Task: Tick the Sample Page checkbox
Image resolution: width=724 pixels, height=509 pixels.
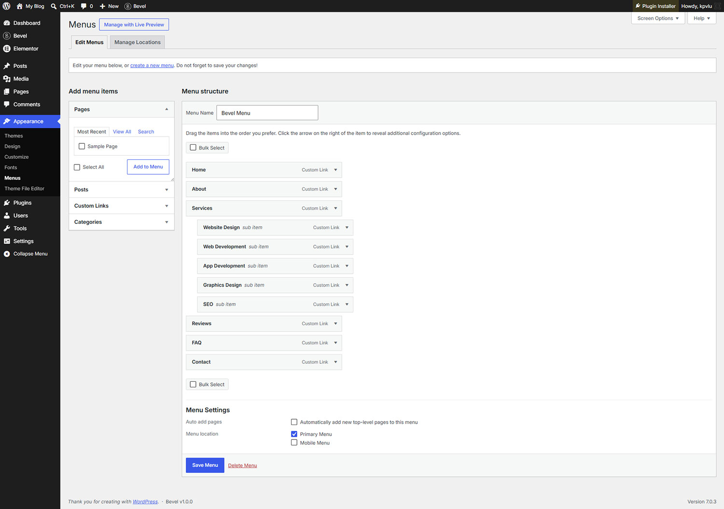Action: pos(82,146)
